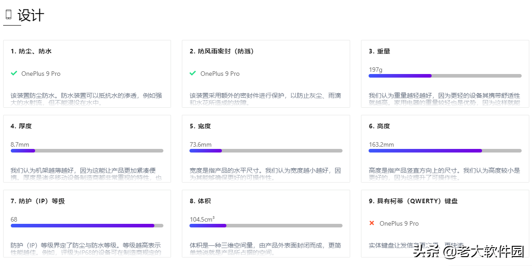Image resolution: width=532 pixels, height=266 pixels.
Task: Click the phone icon beside 设计 heading
Action: click(9, 14)
